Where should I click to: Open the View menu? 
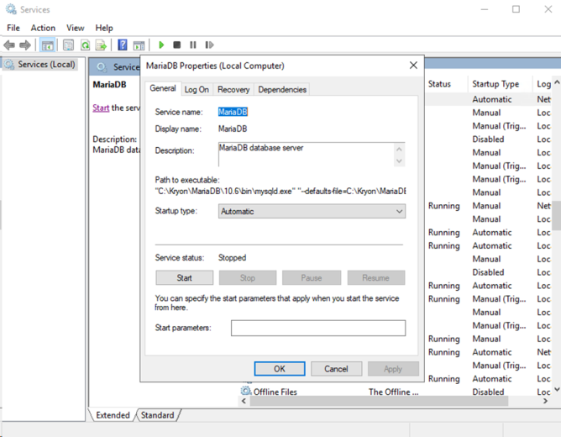(75, 28)
